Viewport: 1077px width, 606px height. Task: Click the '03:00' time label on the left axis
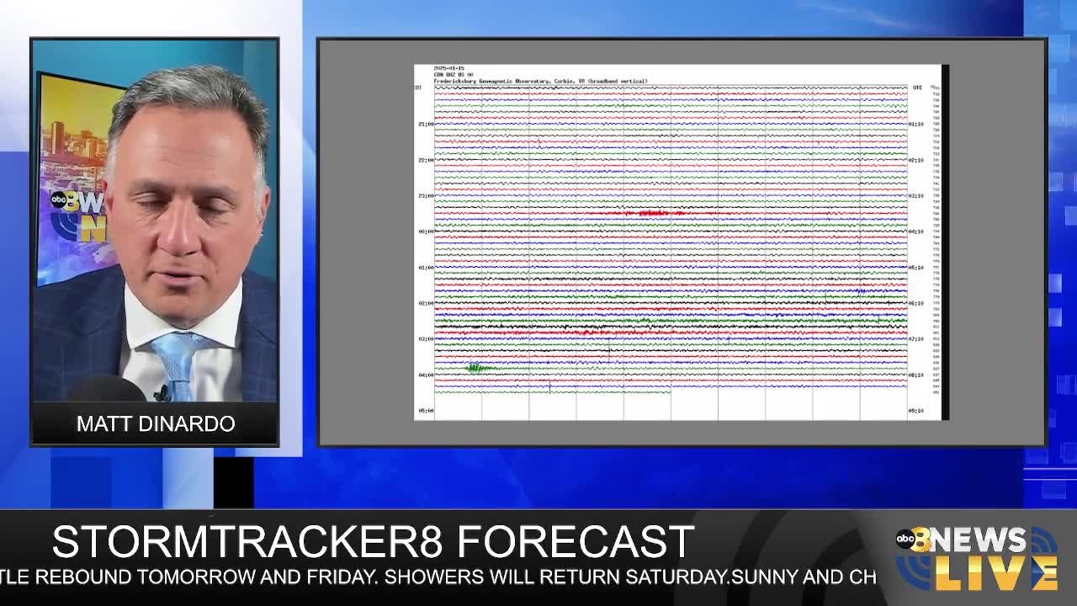click(x=426, y=339)
